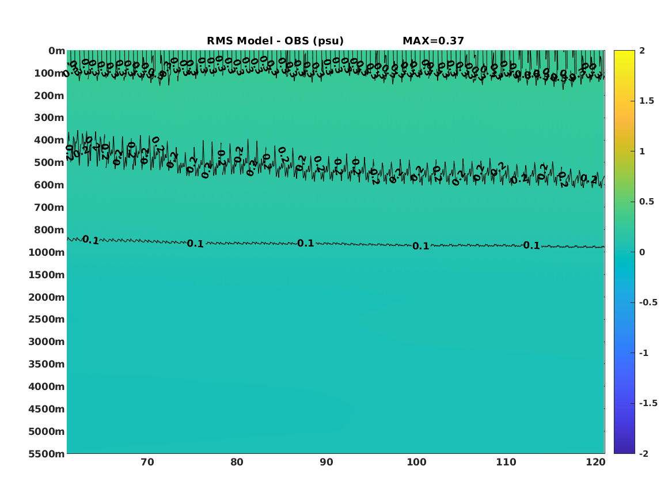Click the x-axis label '100'
Viewport: 672px width, 504px height.
pyautogui.click(x=416, y=463)
